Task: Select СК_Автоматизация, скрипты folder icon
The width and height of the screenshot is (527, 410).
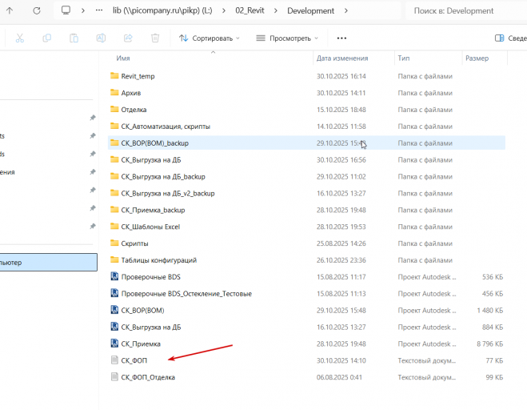Action: pyautogui.click(x=114, y=127)
